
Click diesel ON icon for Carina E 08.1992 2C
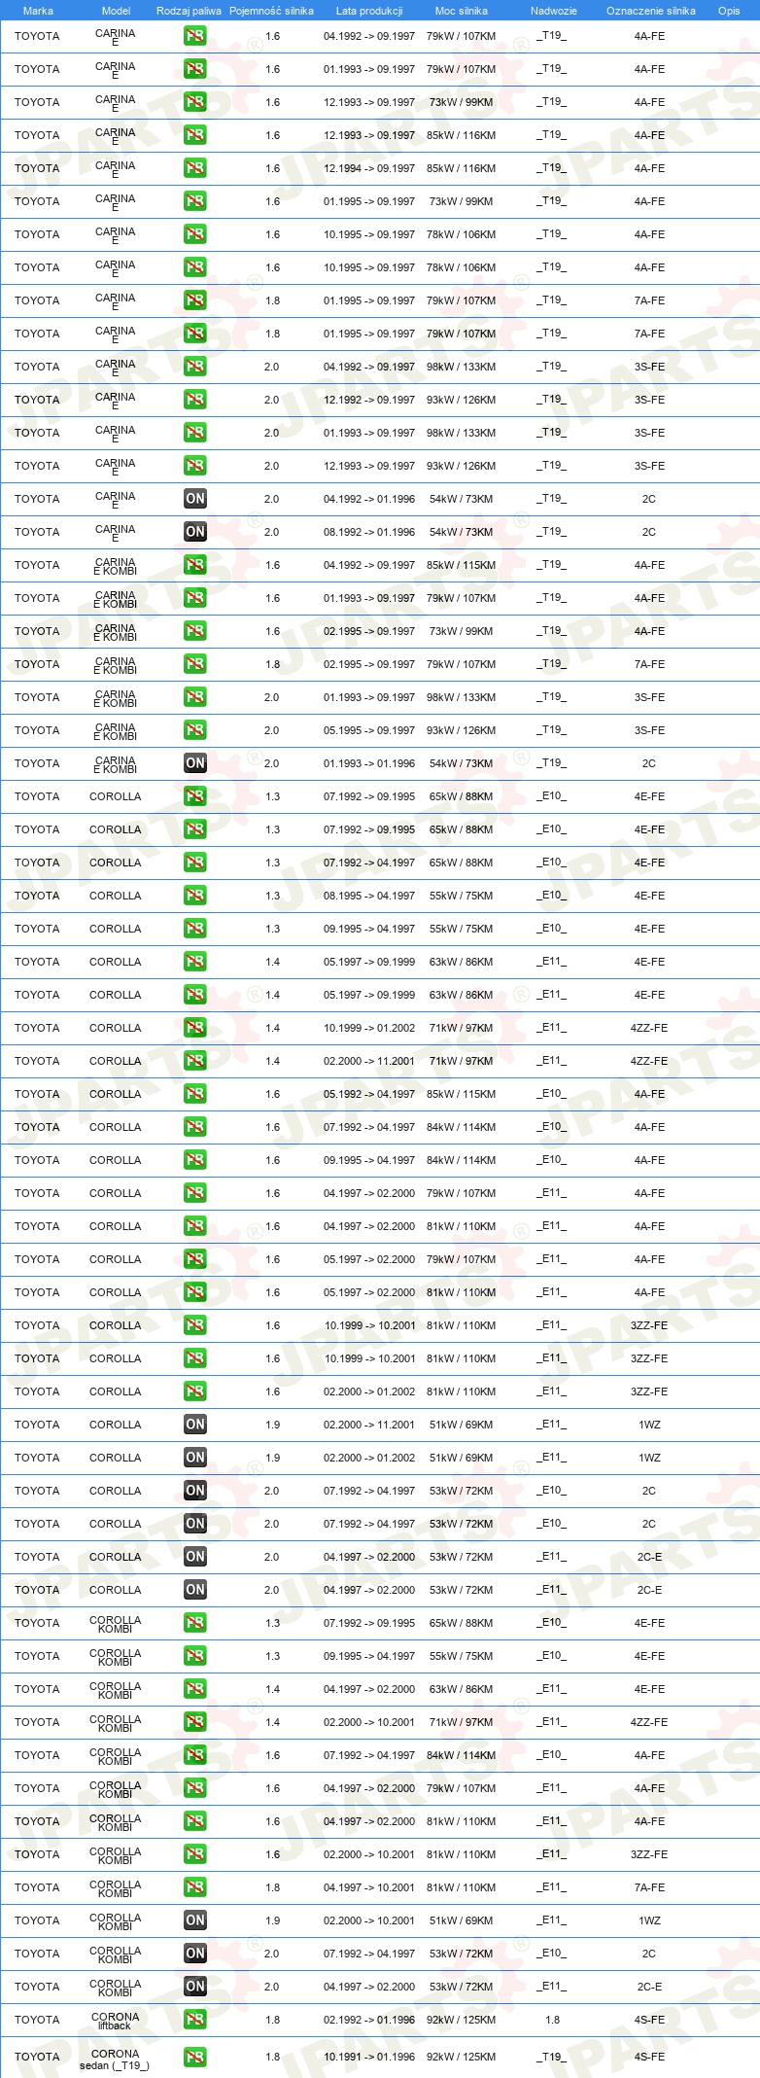tap(195, 532)
